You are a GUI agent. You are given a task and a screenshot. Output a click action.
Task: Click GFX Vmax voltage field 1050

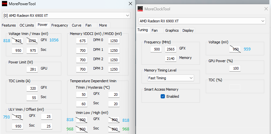pyautogui.click(x=32, y=41)
